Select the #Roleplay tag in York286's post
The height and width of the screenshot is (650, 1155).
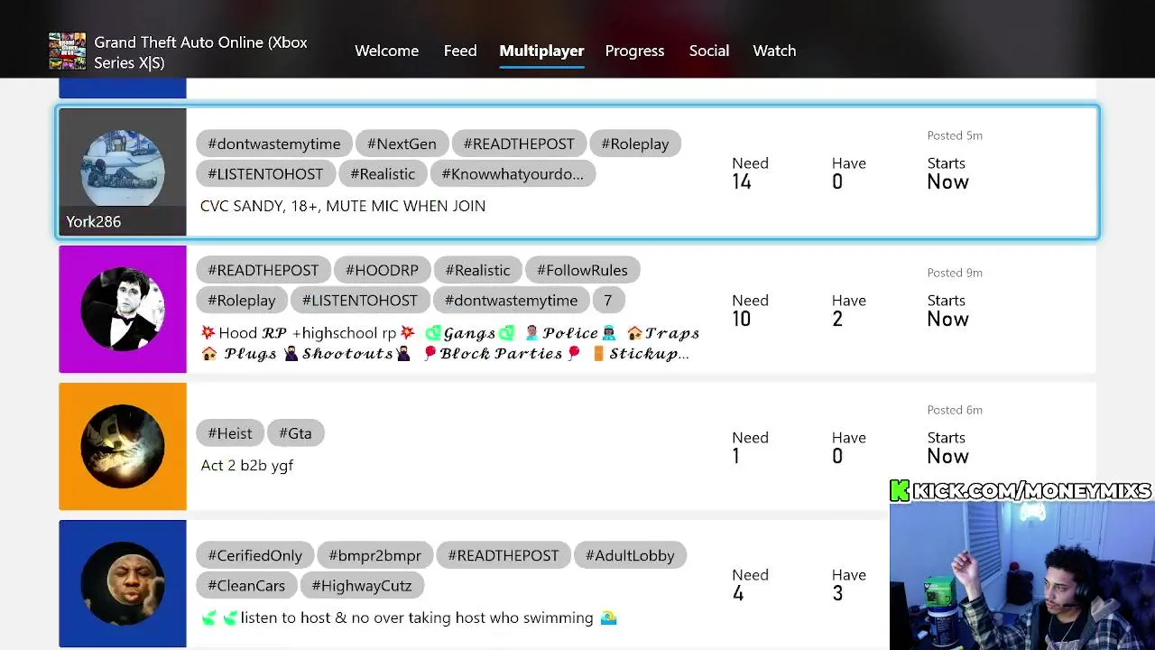point(635,144)
